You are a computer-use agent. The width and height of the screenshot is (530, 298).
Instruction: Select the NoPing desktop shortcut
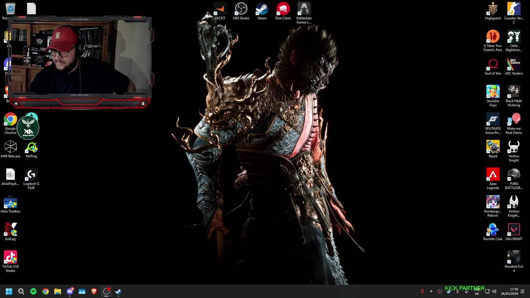point(31,149)
